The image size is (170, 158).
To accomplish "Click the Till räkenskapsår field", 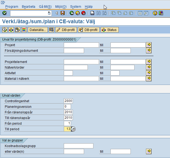I will (x=68, y=118).
